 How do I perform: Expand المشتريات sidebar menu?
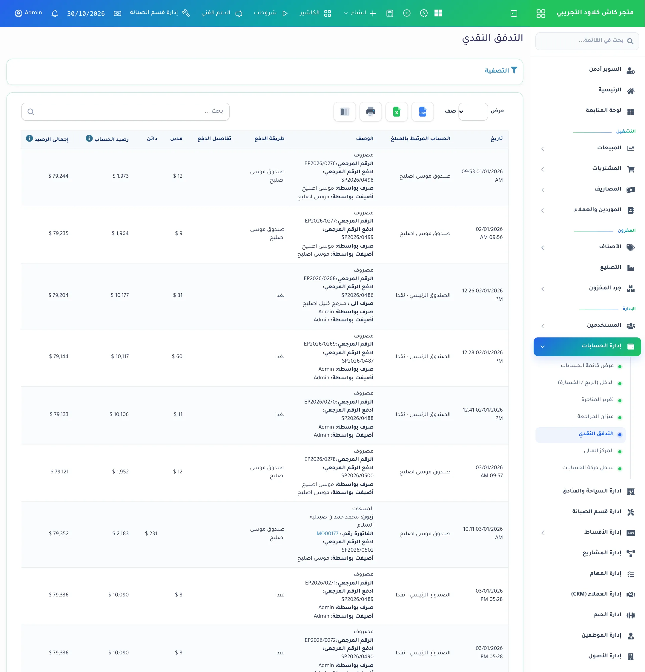(587, 169)
